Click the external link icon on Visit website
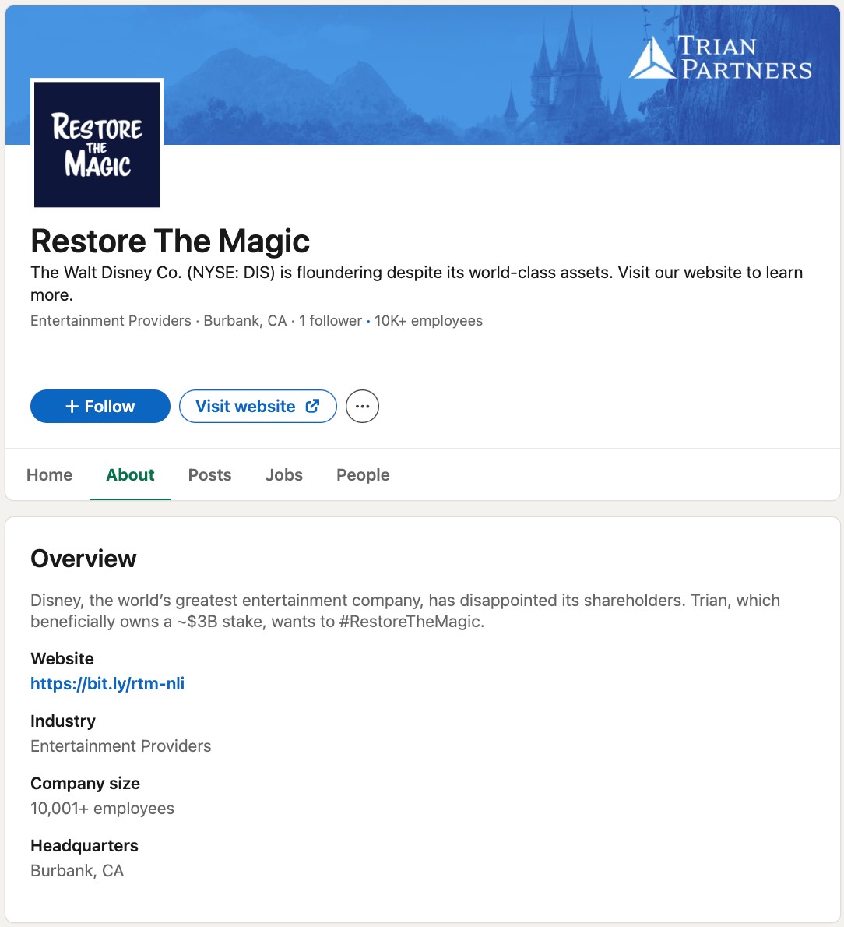 [x=312, y=406]
